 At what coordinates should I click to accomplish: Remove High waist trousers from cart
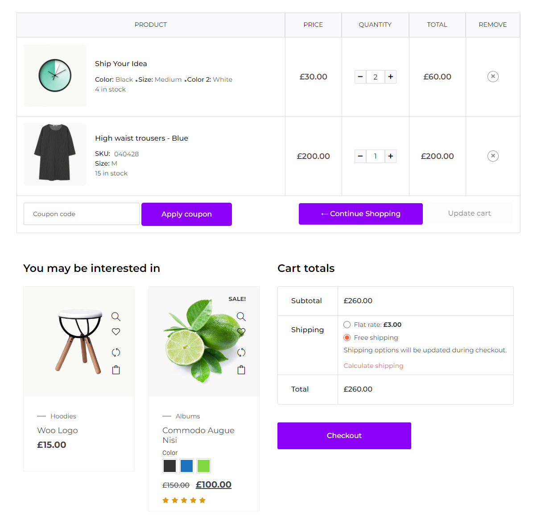[x=493, y=156]
